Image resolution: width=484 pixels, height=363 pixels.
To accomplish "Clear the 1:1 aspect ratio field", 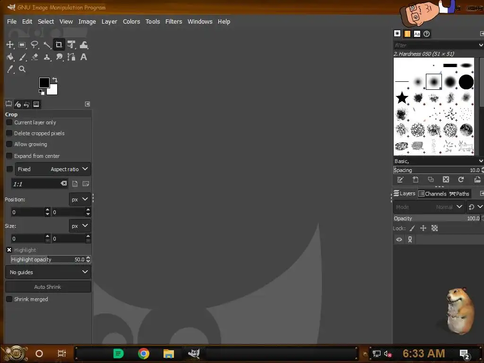I will click(64, 183).
